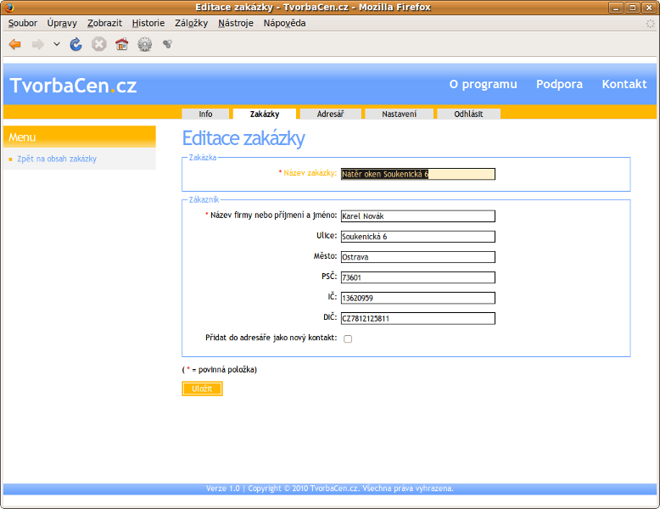Open the Nástroje menu
The width and height of the screenshot is (660, 509).
pyautogui.click(x=236, y=23)
